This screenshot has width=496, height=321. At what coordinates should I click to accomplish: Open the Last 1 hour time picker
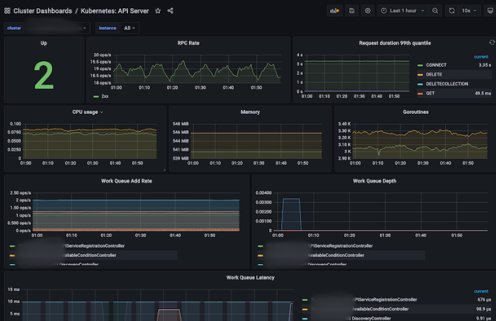pos(403,10)
